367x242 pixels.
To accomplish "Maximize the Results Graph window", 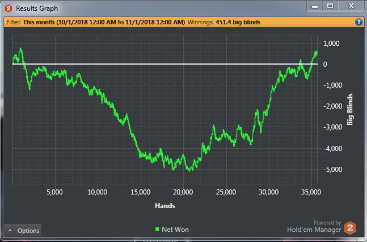I will tap(330, 6).
